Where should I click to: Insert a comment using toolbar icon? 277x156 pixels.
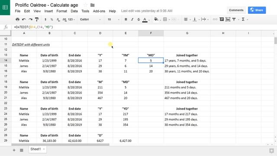222,19
